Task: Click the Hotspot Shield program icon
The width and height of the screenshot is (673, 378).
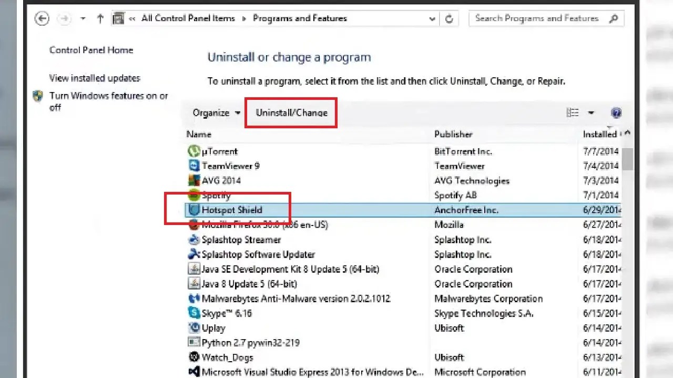Action: click(x=194, y=210)
